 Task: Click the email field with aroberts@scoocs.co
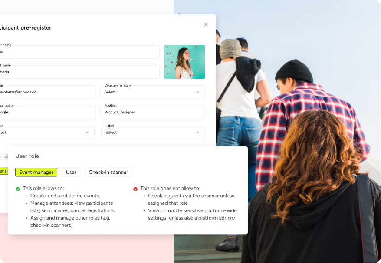48,92
